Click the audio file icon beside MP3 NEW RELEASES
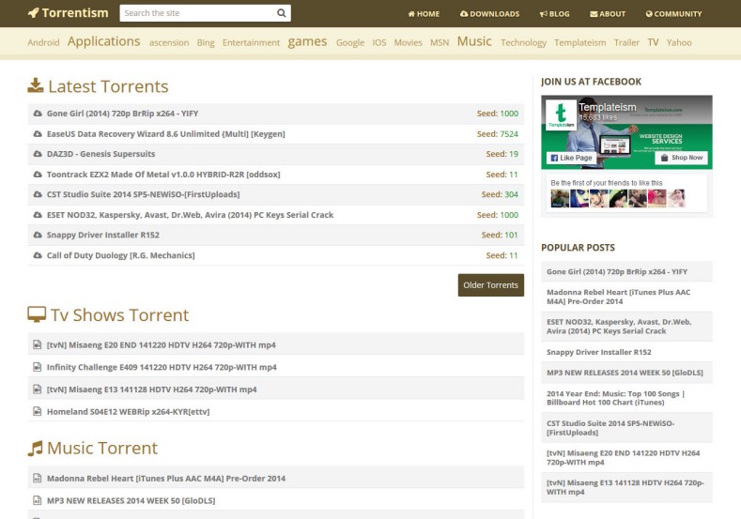 coord(37,500)
